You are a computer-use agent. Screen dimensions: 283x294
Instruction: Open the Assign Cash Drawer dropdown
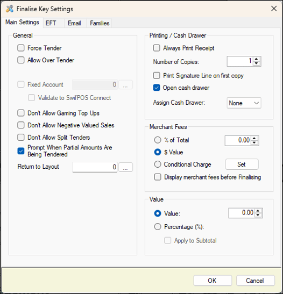point(244,103)
